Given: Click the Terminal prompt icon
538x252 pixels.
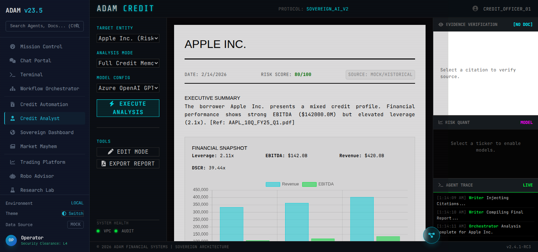Looking at the screenshot, I should click(13, 75).
